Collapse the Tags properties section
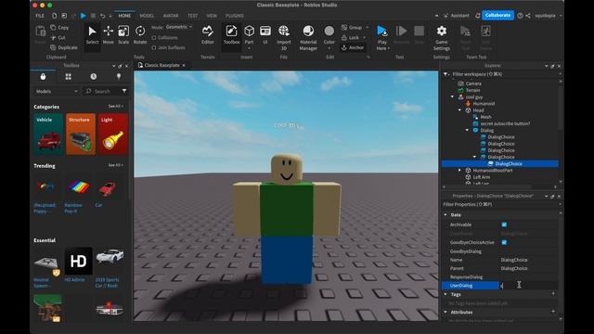 pos(445,294)
